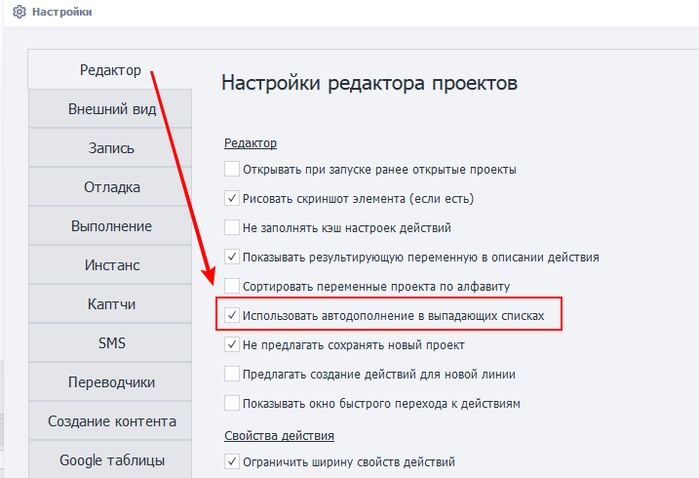This screenshot has width=699, height=478.
Task: Uncheck Не предлагать сохранять новый проект
Action: [x=232, y=344]
